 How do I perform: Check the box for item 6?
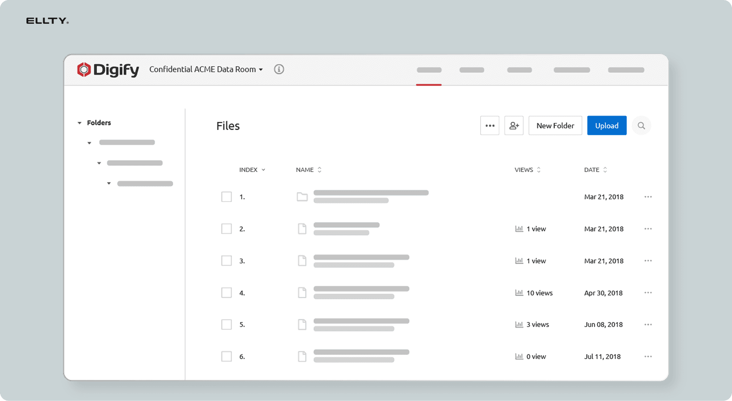(x=227, y=356)
